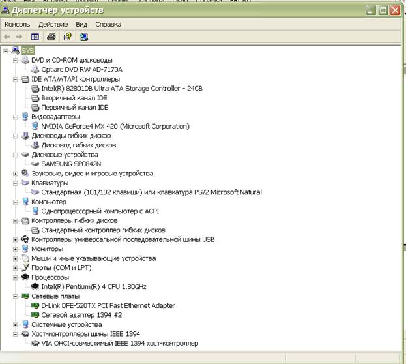Click the Optiarc DVD RW drive icon
The image size is (406, 364).
tap(35, 69)
